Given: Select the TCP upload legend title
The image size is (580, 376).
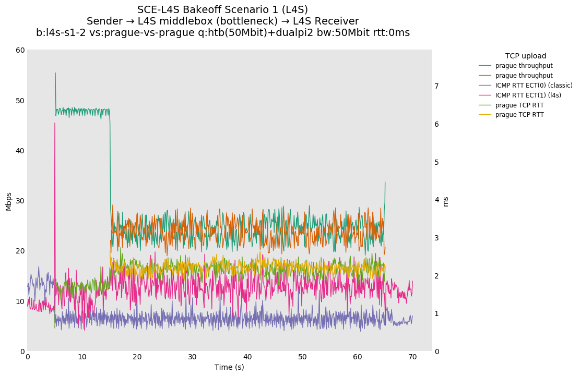Looking at the screenshot, I should coord(525,56).
